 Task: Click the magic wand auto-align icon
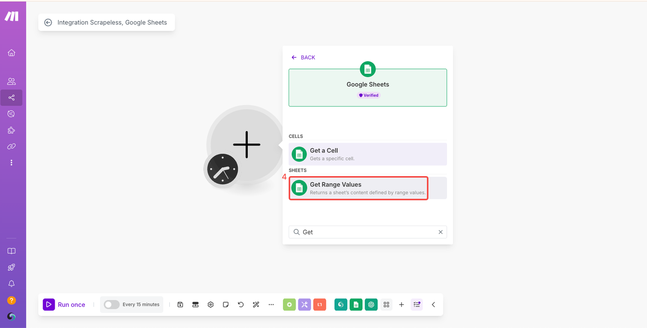[x=256, y=305]
